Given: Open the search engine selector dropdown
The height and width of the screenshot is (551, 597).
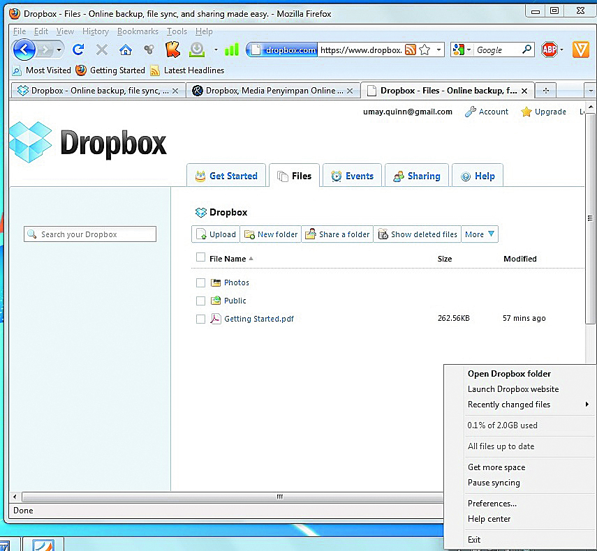Looking at the screenshot, I should (469, 50).
